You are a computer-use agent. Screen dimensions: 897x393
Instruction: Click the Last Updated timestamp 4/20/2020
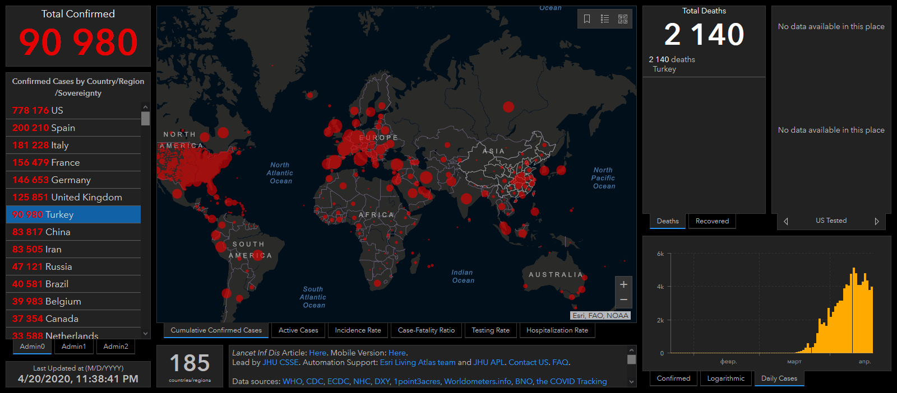point(78,379)
